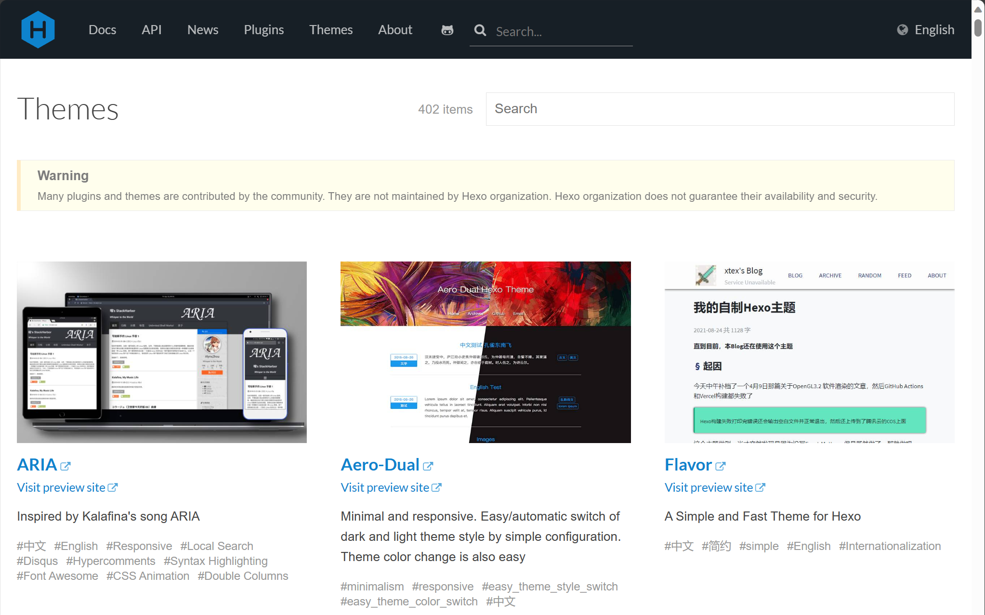
Task: Click external icon after ARIA's preview link
Action: tap(113, 487)
